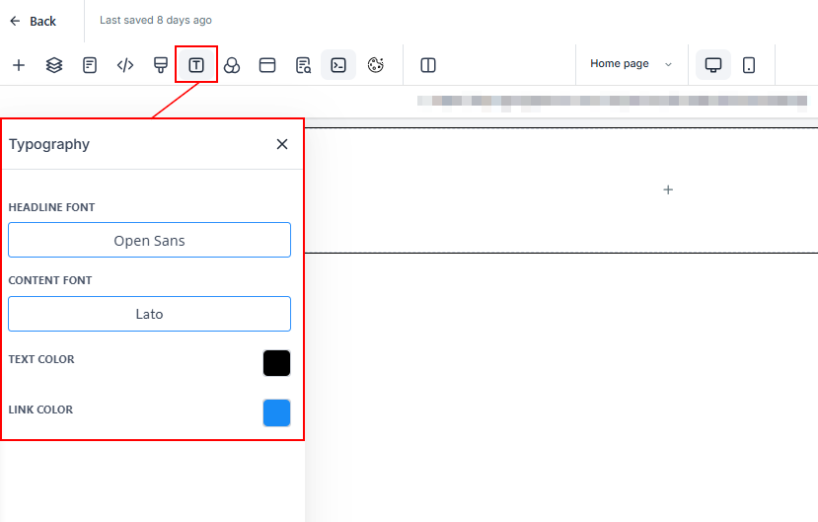Open the Layers panel icon
Image resolution: width=818 pixels, height=522 pixels.
click(x=54, y=65)
